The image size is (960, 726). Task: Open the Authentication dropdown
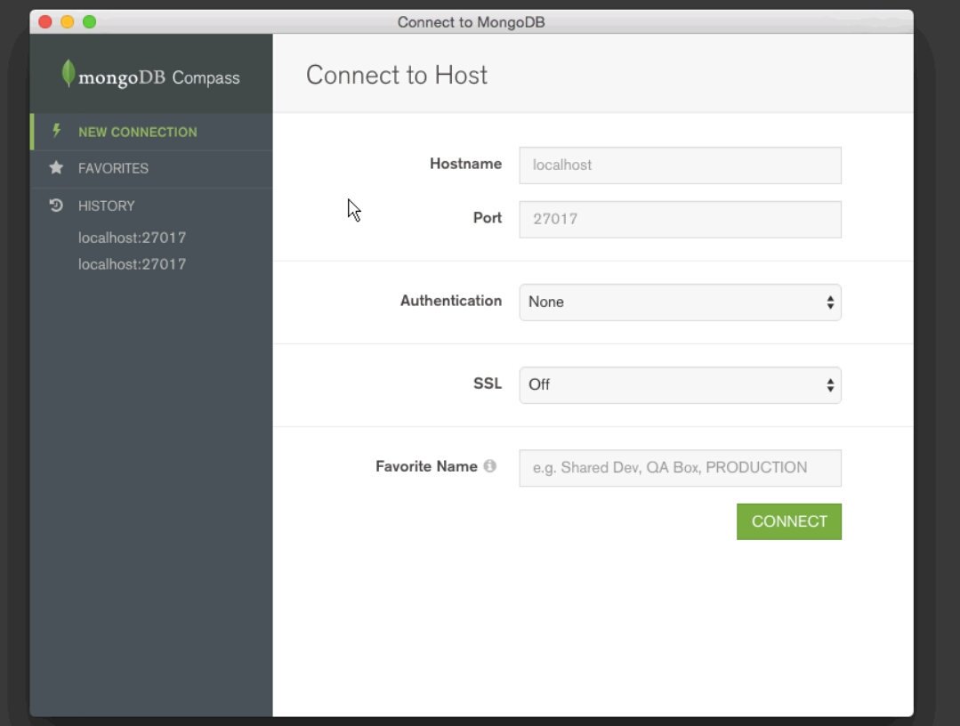click(x=681, y=302)
